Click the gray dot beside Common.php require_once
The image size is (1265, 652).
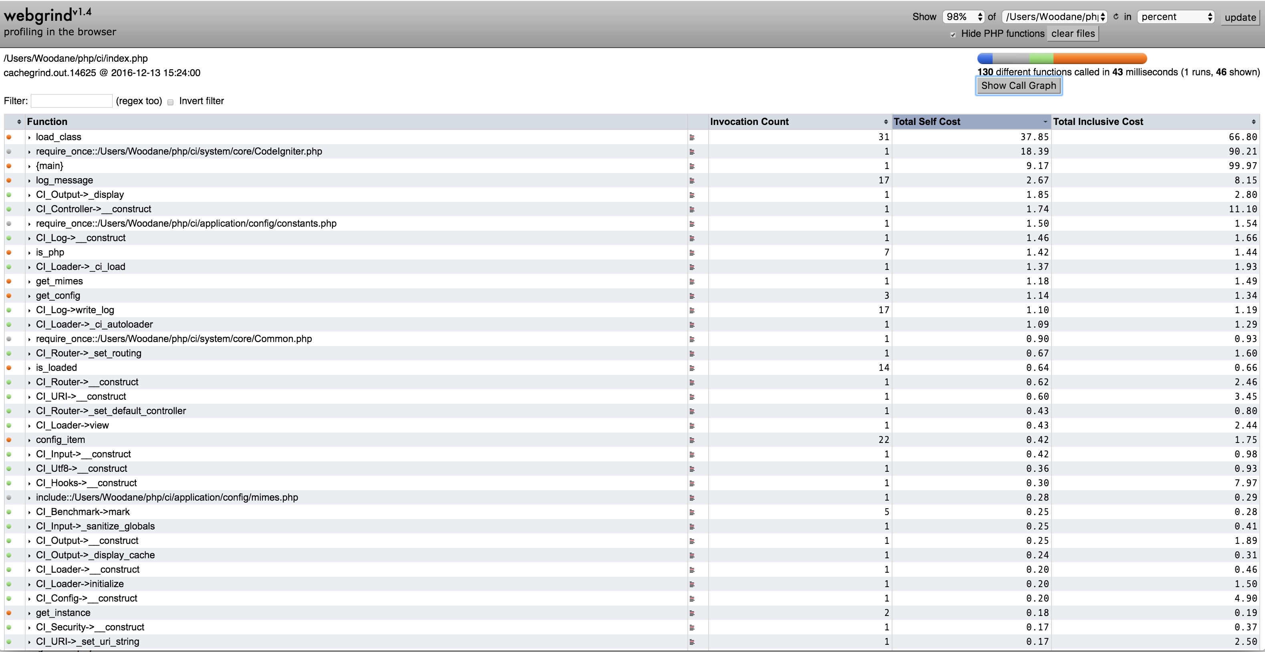(x=9, y=339)
